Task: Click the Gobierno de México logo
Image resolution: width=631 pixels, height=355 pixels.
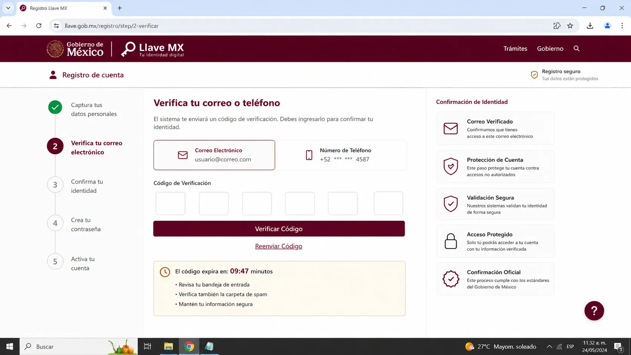Action: click(75, 49)
